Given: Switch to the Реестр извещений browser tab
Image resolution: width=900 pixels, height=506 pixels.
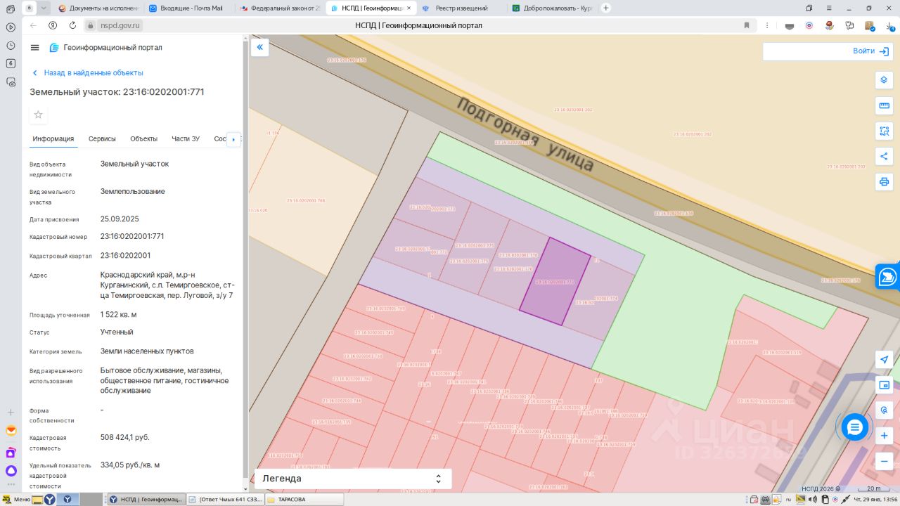Looking at the screenshot, I should coord(461,8).
